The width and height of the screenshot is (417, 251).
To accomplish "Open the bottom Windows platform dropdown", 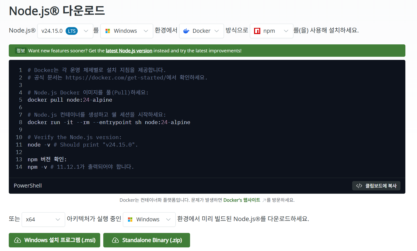I will 149,220.
